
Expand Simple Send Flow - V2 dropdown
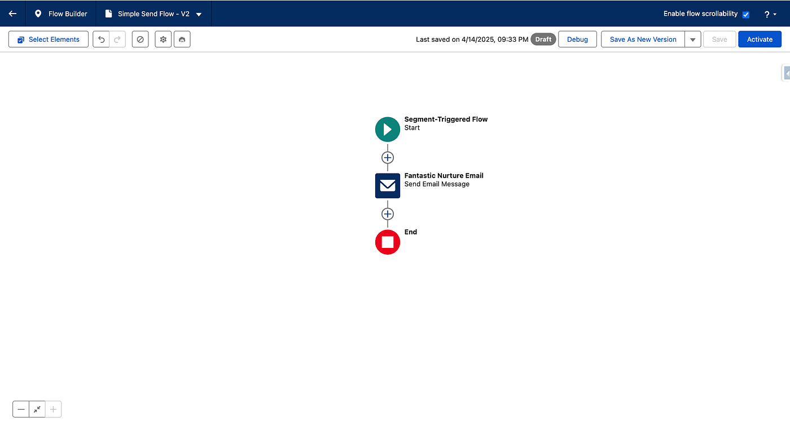pyautogui.click(x=199, y=14)
